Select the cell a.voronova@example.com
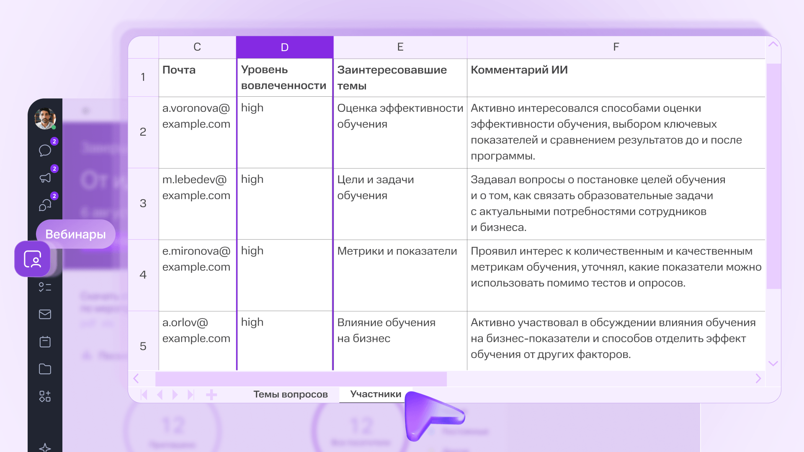 coord(198,133)
